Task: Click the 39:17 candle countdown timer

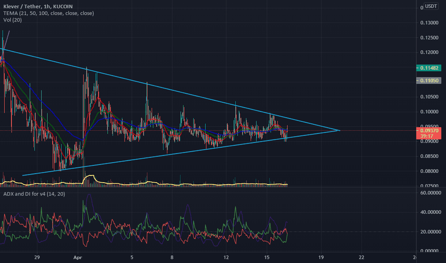Action: point(426,136)
